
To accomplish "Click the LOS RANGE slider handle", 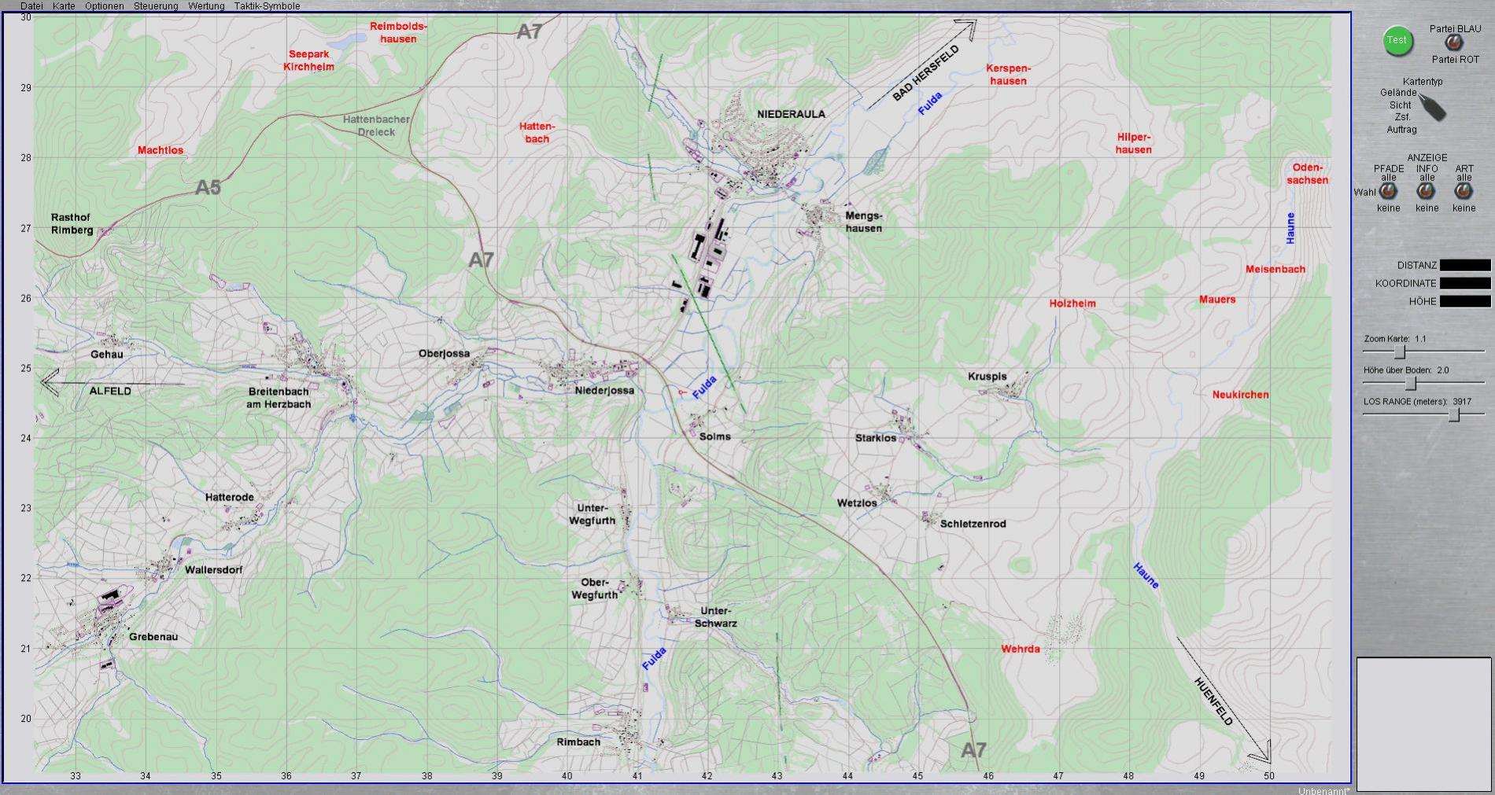I will tap(1454, 414).
